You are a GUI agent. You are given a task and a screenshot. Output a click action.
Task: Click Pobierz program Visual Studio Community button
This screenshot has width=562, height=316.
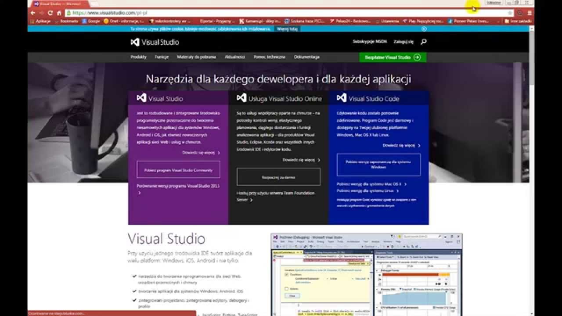[178, 170]
